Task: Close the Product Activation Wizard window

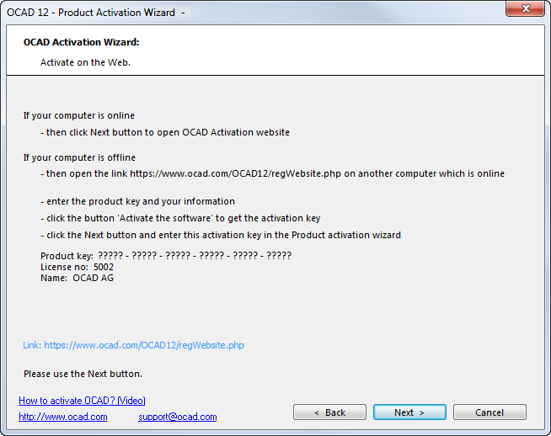Action: point(525,8)
